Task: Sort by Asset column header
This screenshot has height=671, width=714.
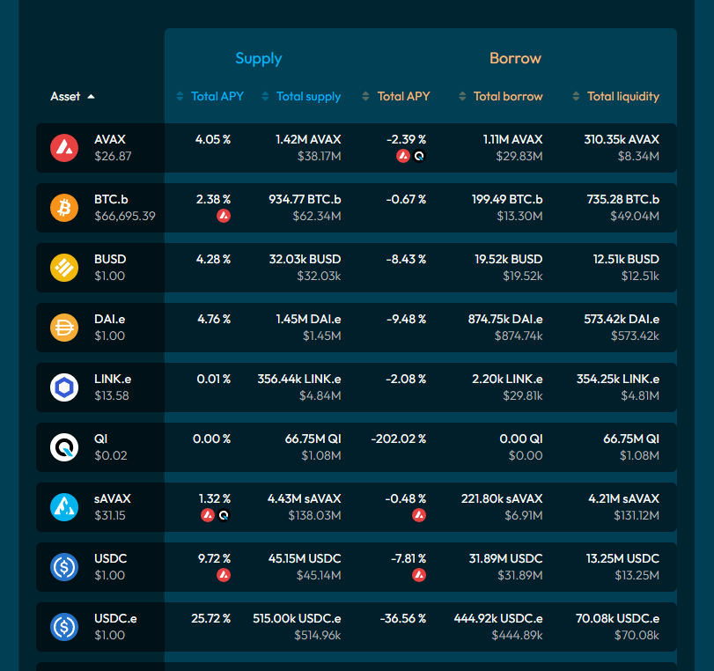Action: (x=72, y=97)
